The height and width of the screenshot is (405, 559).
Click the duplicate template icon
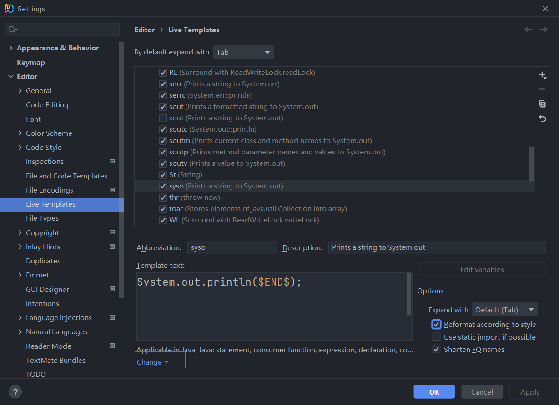[542, 104]
